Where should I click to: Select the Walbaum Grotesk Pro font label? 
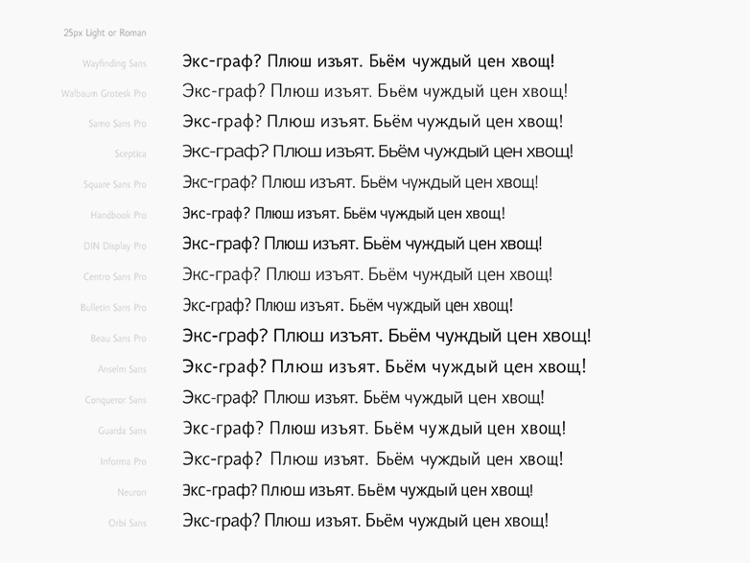(104, 94)
